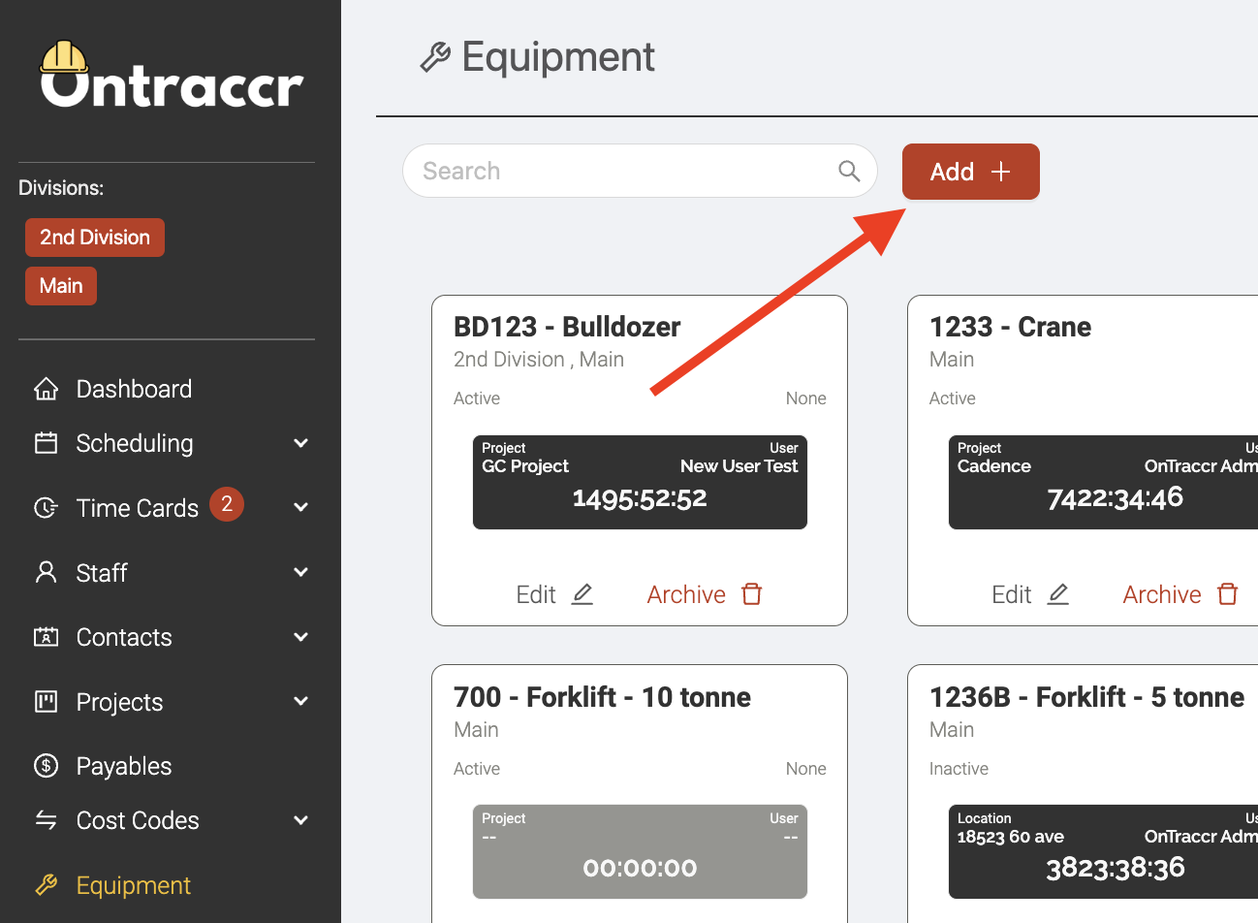The image size is (1258, 923).
Task: Click the trash icon on Bulldozer card
Action: pyautogui.click(x=752, y=594)
